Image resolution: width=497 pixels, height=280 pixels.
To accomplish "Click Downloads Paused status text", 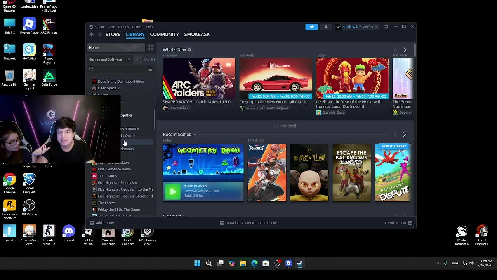I will [x=253, y=223].
